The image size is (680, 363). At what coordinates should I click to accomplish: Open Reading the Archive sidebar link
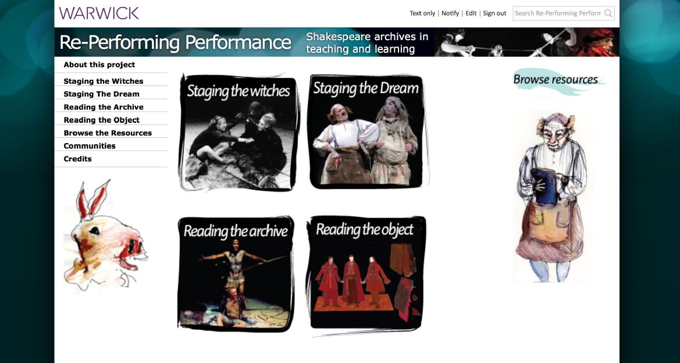(103, 107)
